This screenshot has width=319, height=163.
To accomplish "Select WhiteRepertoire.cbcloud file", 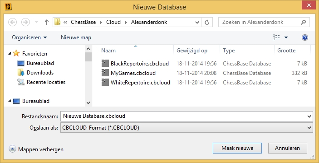I will click(140, 83).
